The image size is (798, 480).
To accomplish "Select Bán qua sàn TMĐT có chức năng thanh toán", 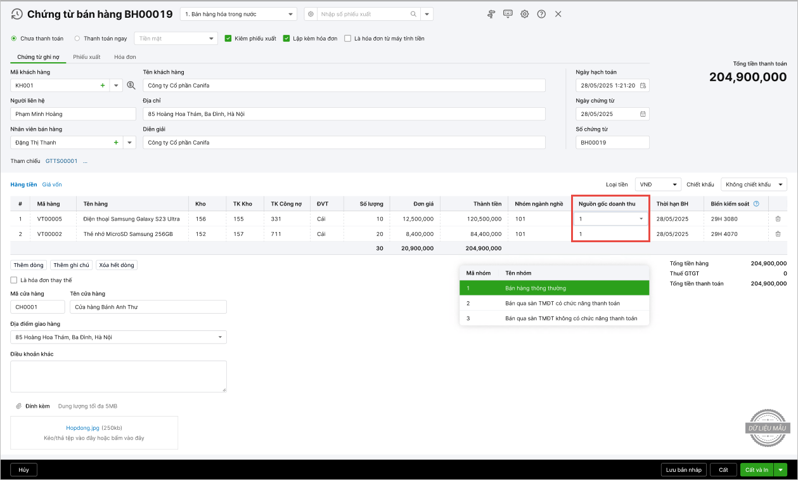I will tap(562, 303).
